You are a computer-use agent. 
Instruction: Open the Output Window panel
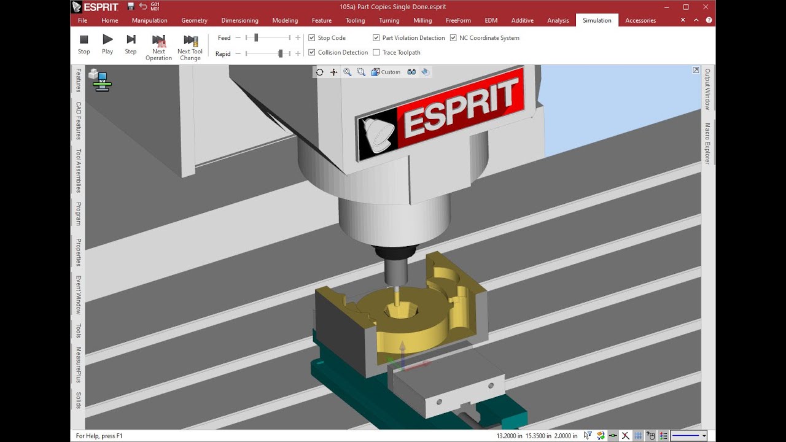point(707,89)
